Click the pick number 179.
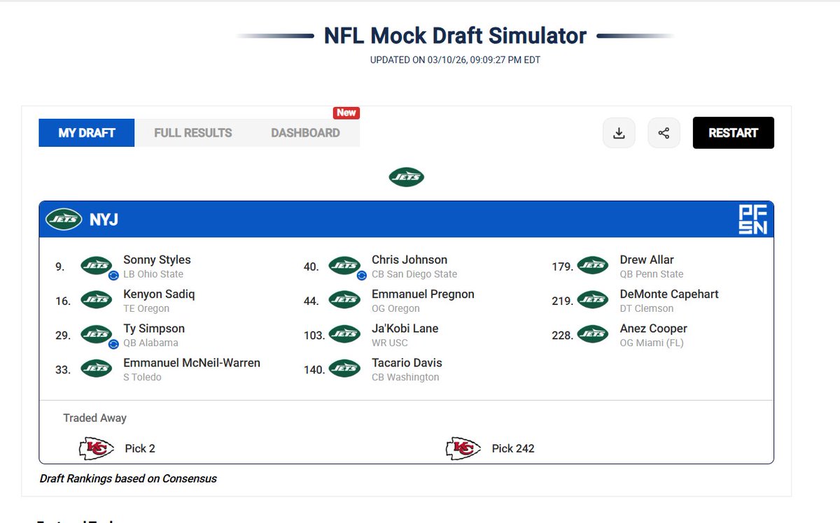The width and height of the screenshot is (840, 523). point(562,266)
